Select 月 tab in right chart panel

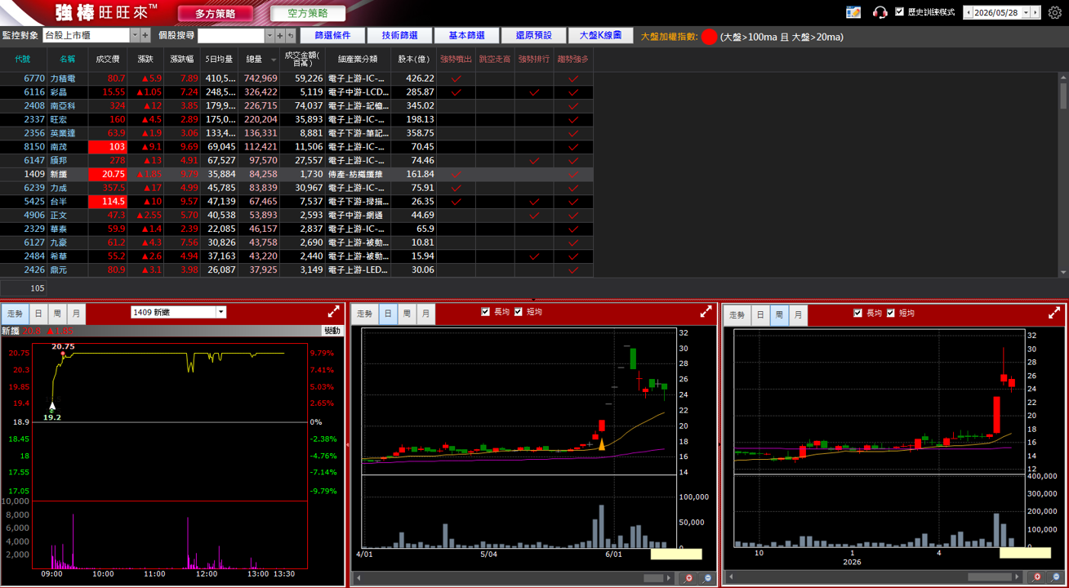point(798,314)
